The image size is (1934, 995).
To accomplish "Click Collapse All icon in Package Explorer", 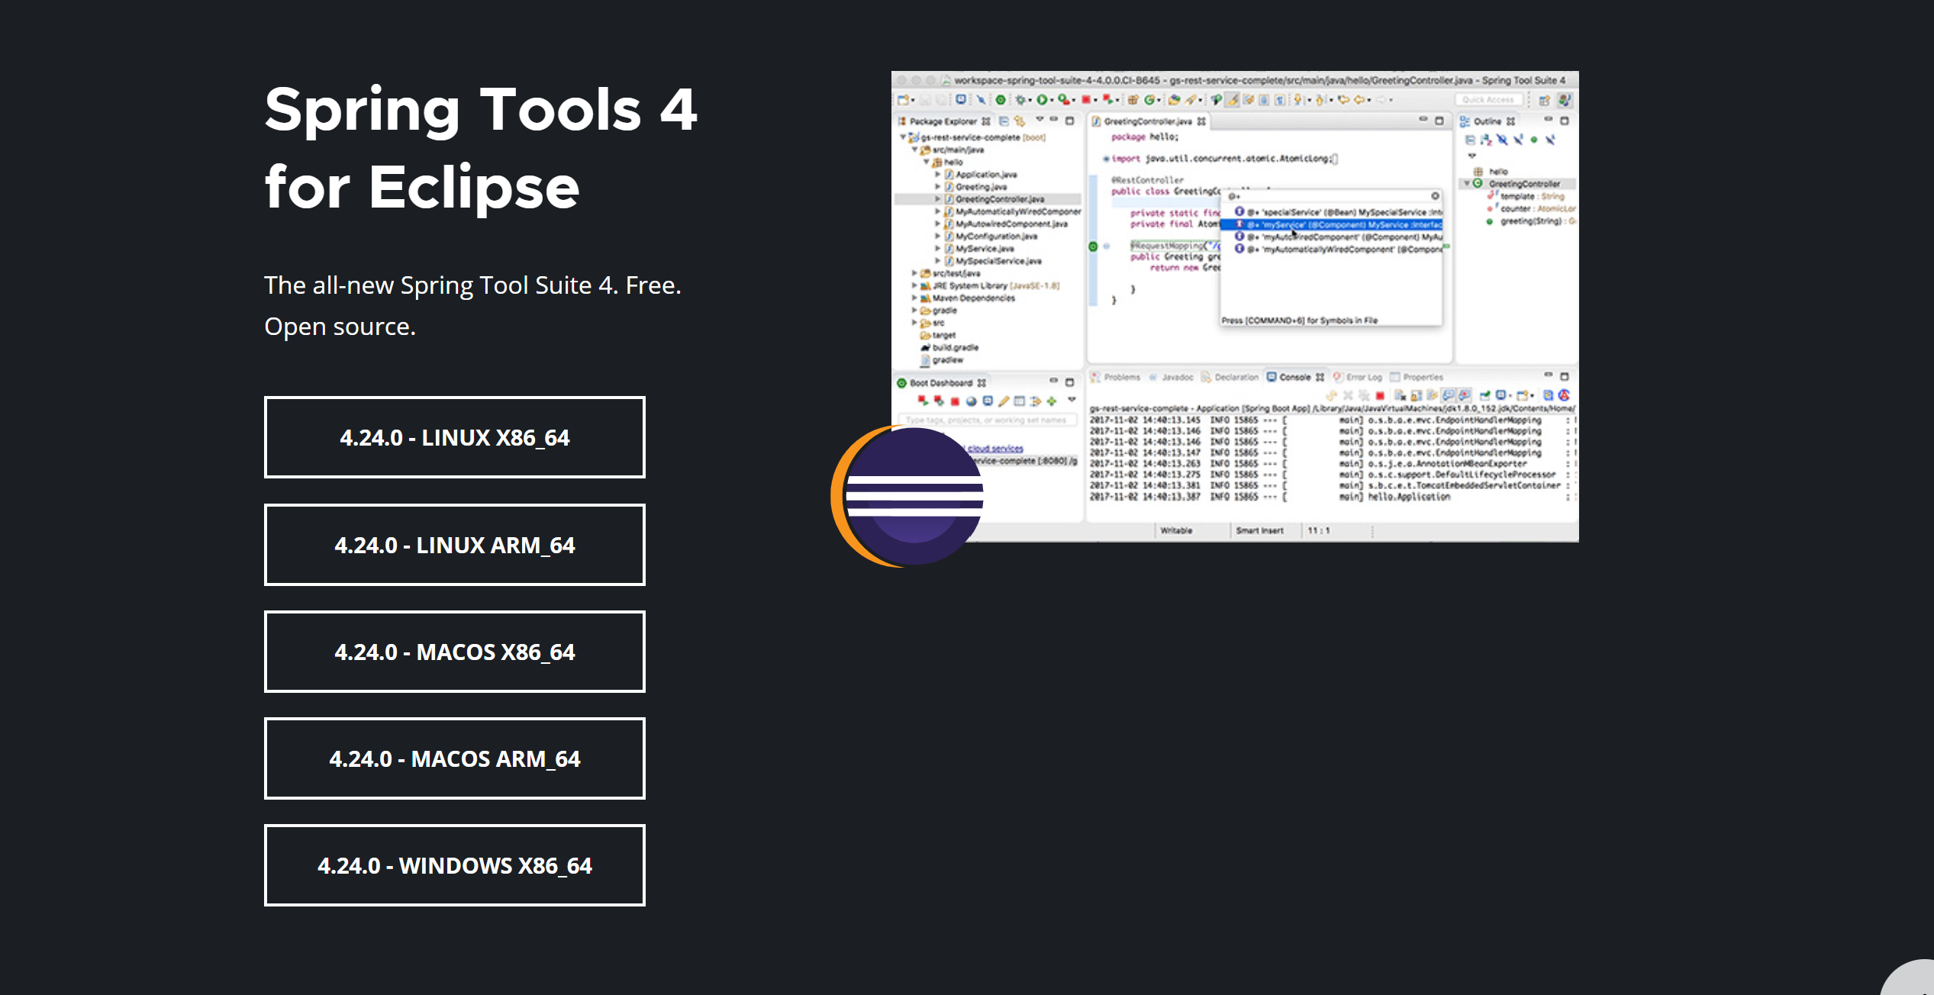I will (1004, 121).
